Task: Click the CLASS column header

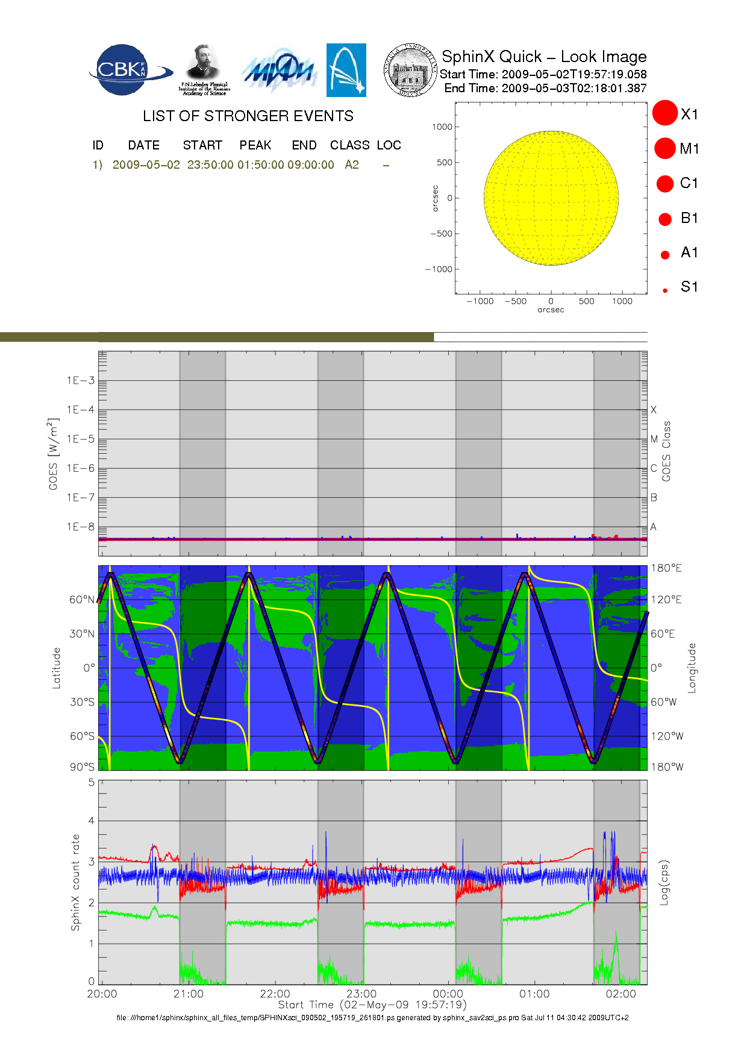Action: pyautogui.click(x=349, y=145)
